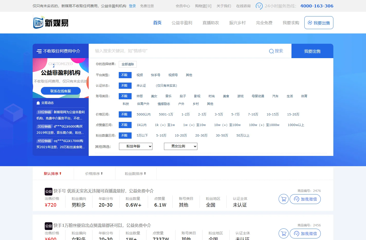366x240 pixels.
Task: Click the 公益 badge on listing 2476
Action: coord(49,191)
